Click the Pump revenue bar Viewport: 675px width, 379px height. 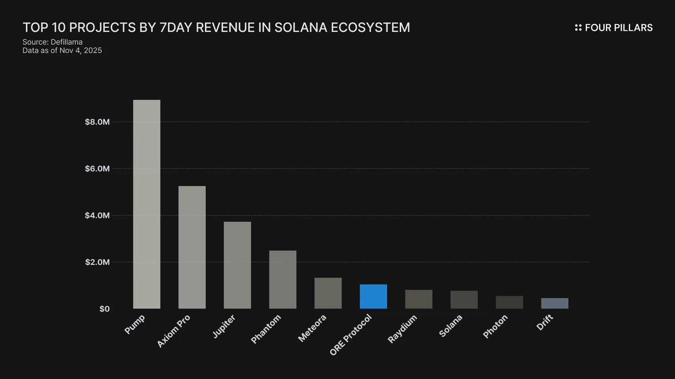147,204
